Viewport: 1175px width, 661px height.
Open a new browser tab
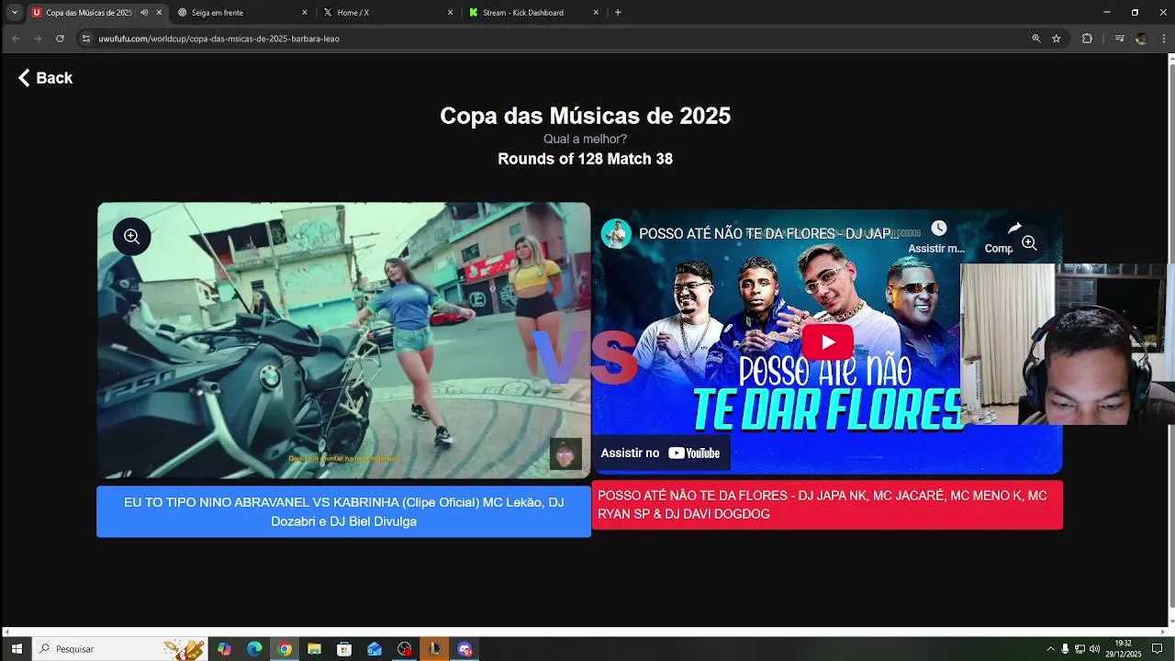click(x=618, y=13)
